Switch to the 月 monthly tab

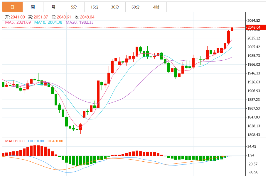click(53, 7)
